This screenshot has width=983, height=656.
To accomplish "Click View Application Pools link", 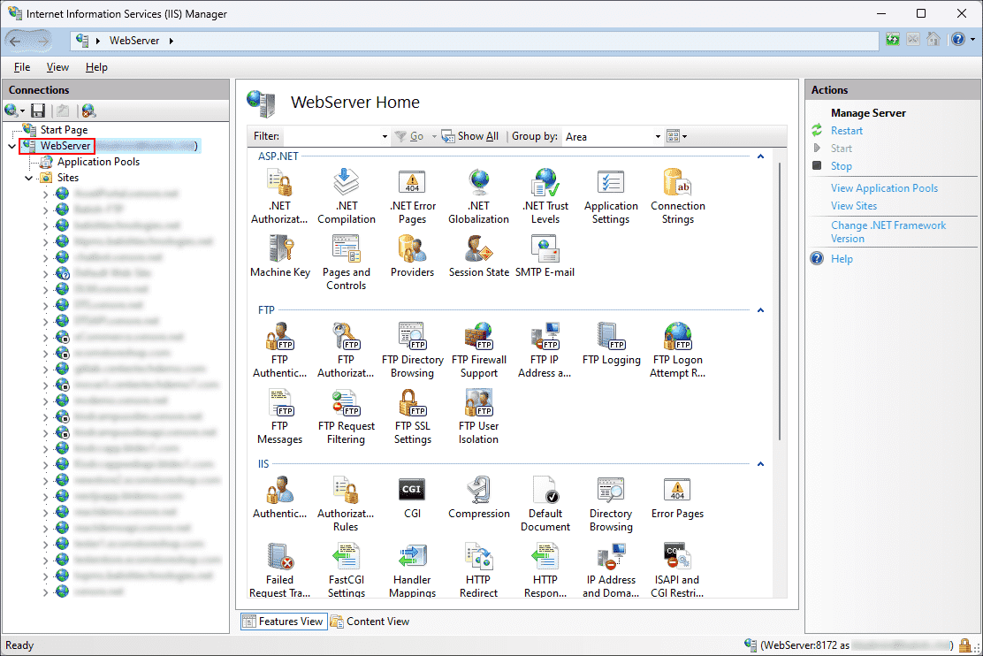I will [x=884, y=188].
